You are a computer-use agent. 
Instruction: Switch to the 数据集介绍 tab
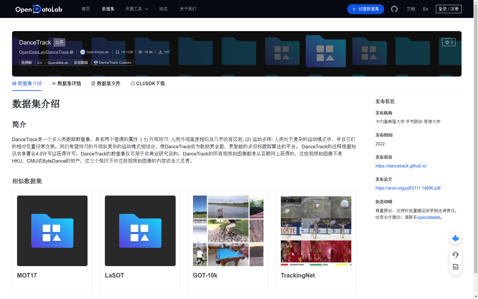point(27,83)
